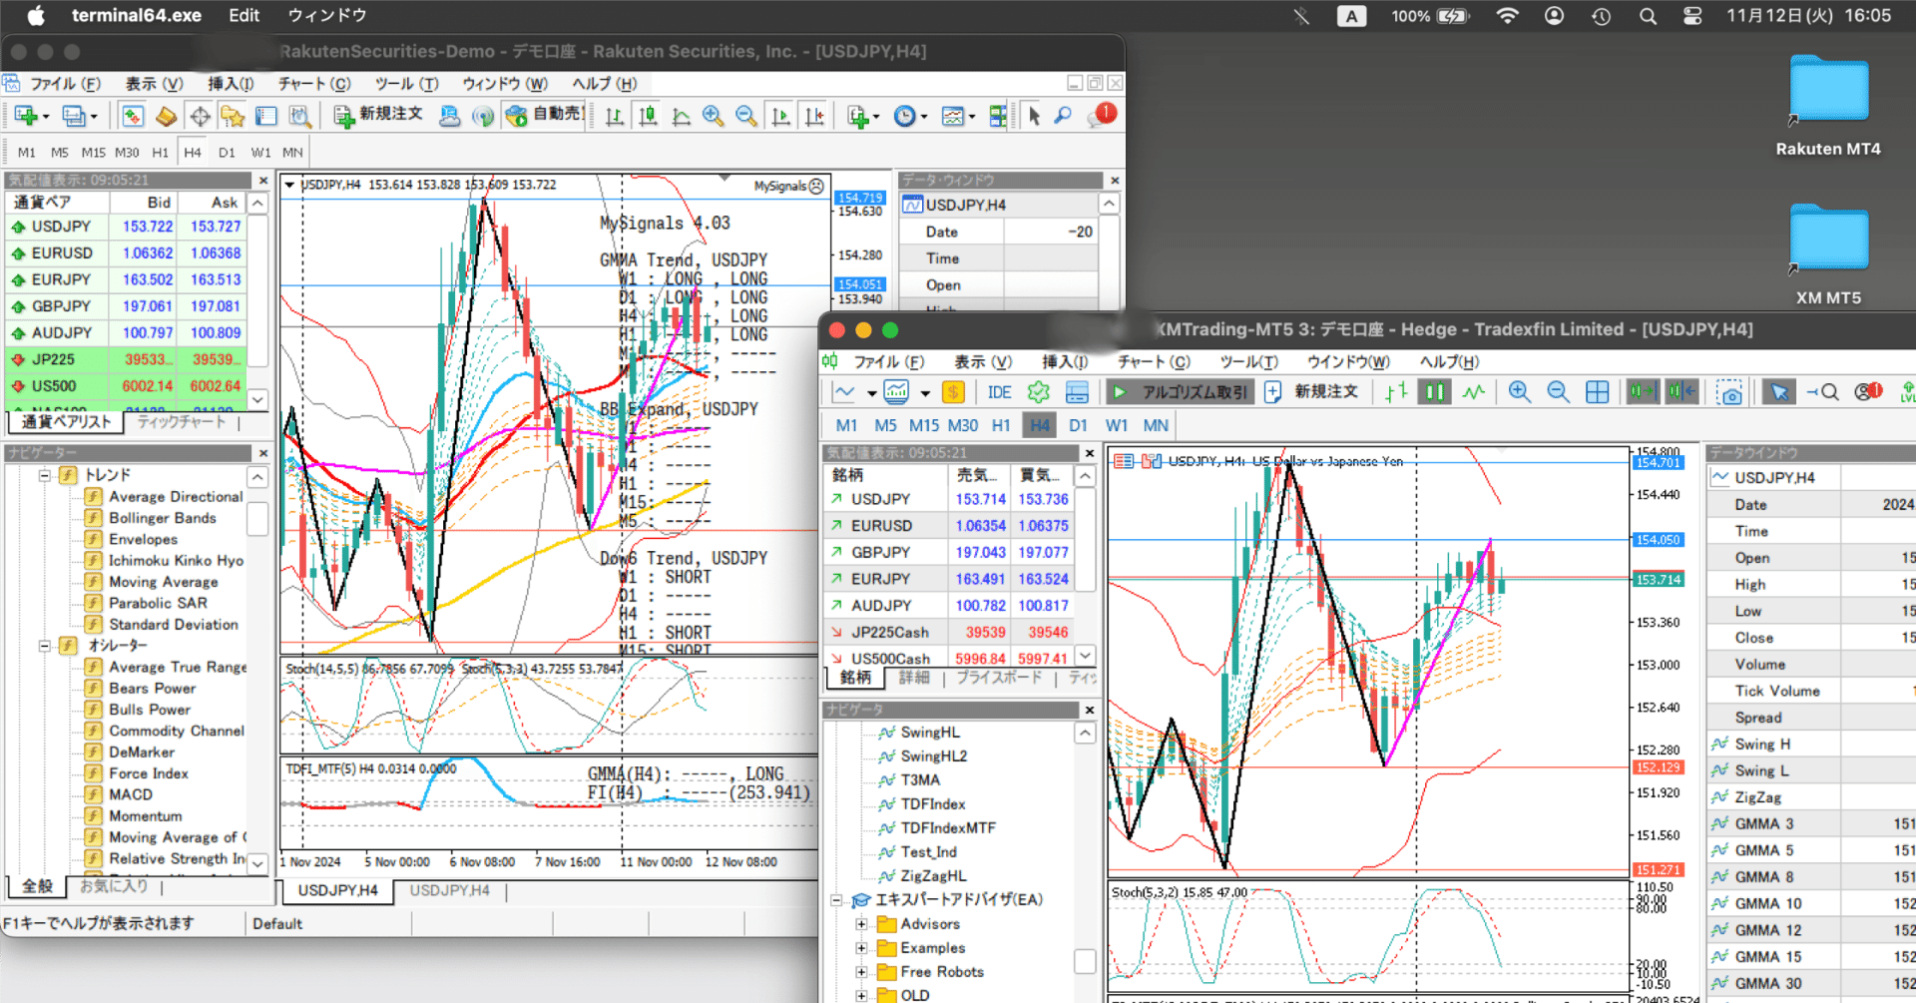Screen dimensions: 1916x1003
Task: Toggle MT5 auto scroll chart button
Action: (1642, 392)
